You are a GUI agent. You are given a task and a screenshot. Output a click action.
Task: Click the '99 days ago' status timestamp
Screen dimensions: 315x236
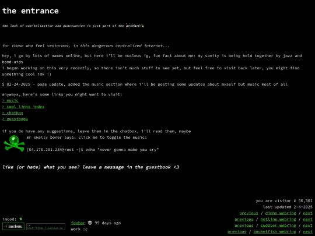coord(108,223)
